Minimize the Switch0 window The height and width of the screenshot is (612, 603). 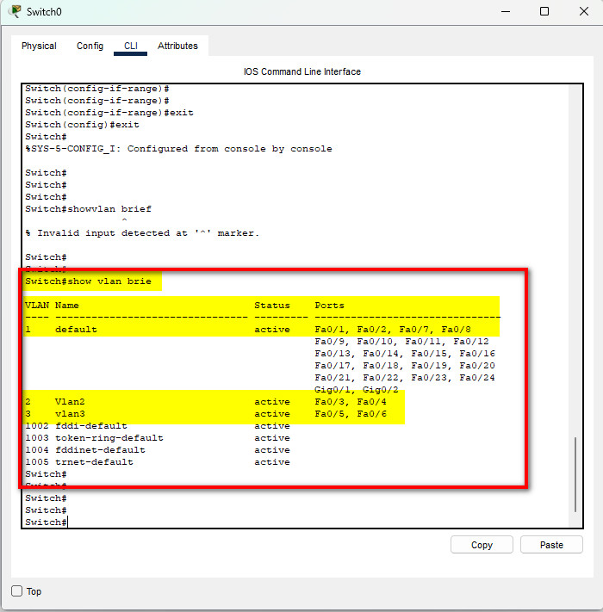(x=504, y=12)
